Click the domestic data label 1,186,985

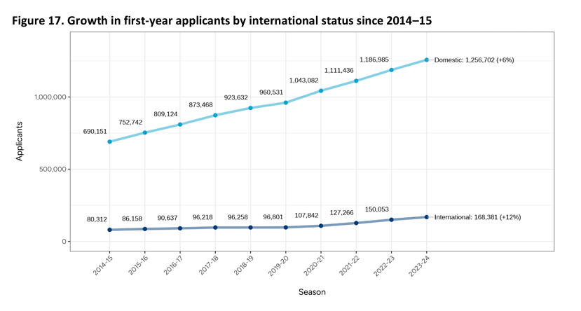pyautogui.click(x=374, y=60)
